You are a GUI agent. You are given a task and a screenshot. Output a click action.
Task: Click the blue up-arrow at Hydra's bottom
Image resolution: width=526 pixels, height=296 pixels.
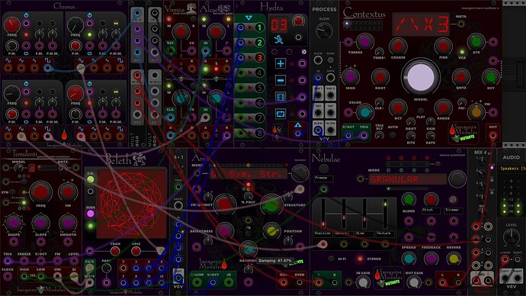coord(297,125)
